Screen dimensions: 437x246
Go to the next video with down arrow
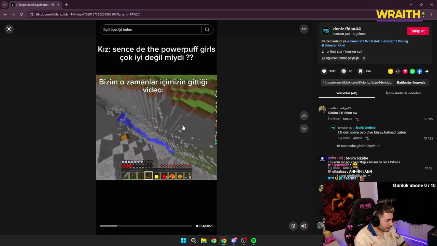(304, 128)
